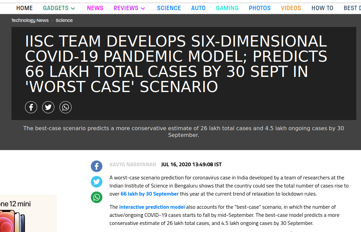Open the '66 lakh by 30 September' link
The image size is (361, 232).
(x=150, y=194)
